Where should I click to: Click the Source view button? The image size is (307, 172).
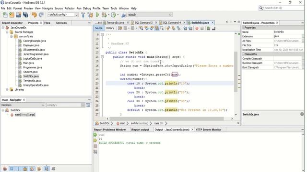(x=99, y=28)
